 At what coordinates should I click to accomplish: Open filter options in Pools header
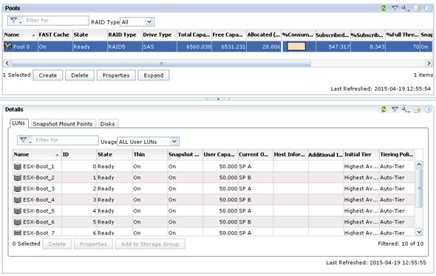tap(395, 8)
